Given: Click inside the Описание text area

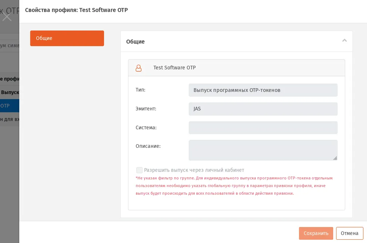Looking at the screenshot, I should point(263,150).
